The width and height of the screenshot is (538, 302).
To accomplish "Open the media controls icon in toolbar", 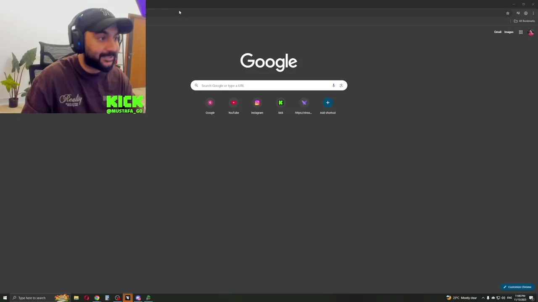I will pos(518,13).
